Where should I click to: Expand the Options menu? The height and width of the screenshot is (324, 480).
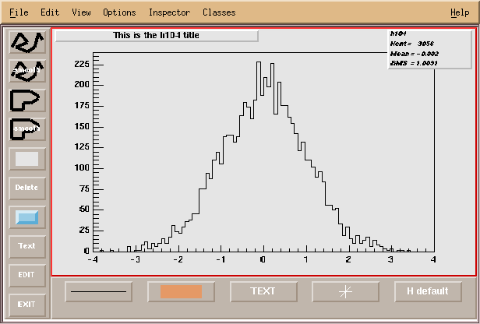coord(119,12)
